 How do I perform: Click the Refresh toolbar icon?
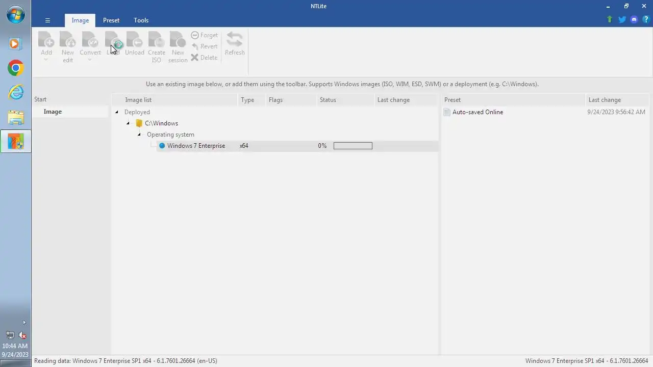coord(235,40)
